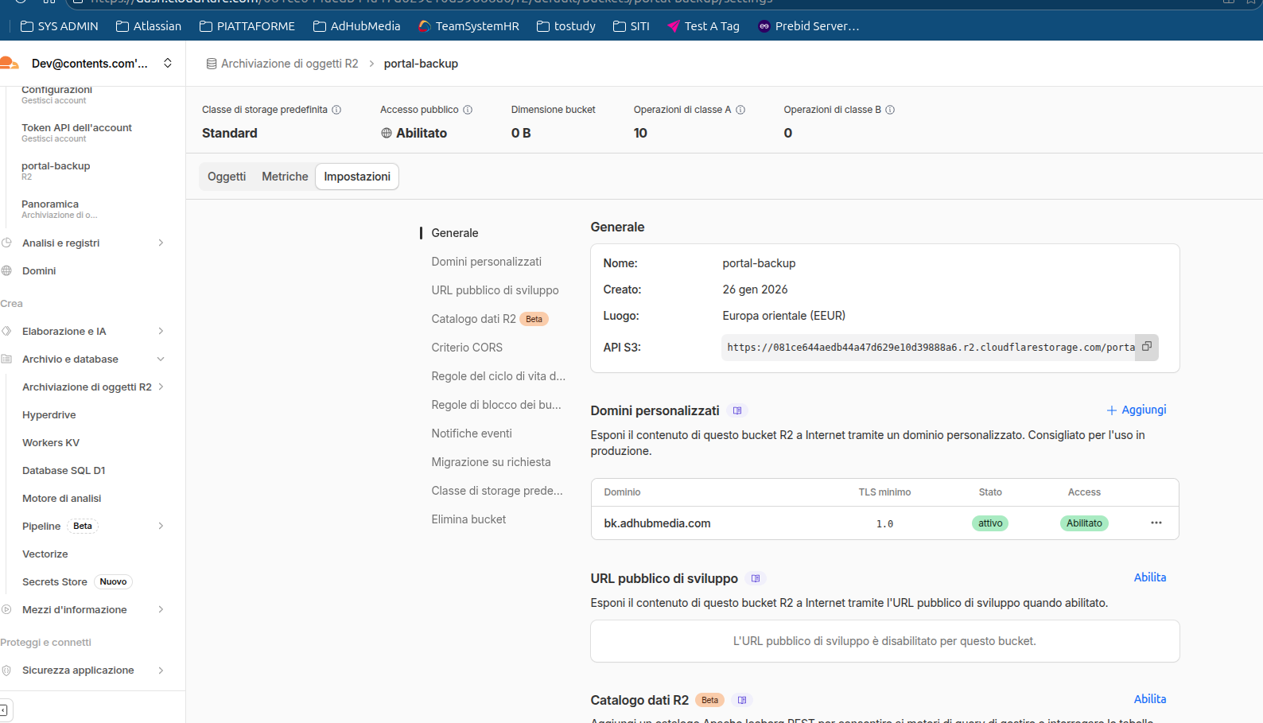Open the bk.adhubmedia.com row options menu
The width and height of the screenshot is (1263, 723).
point(1156,523)
